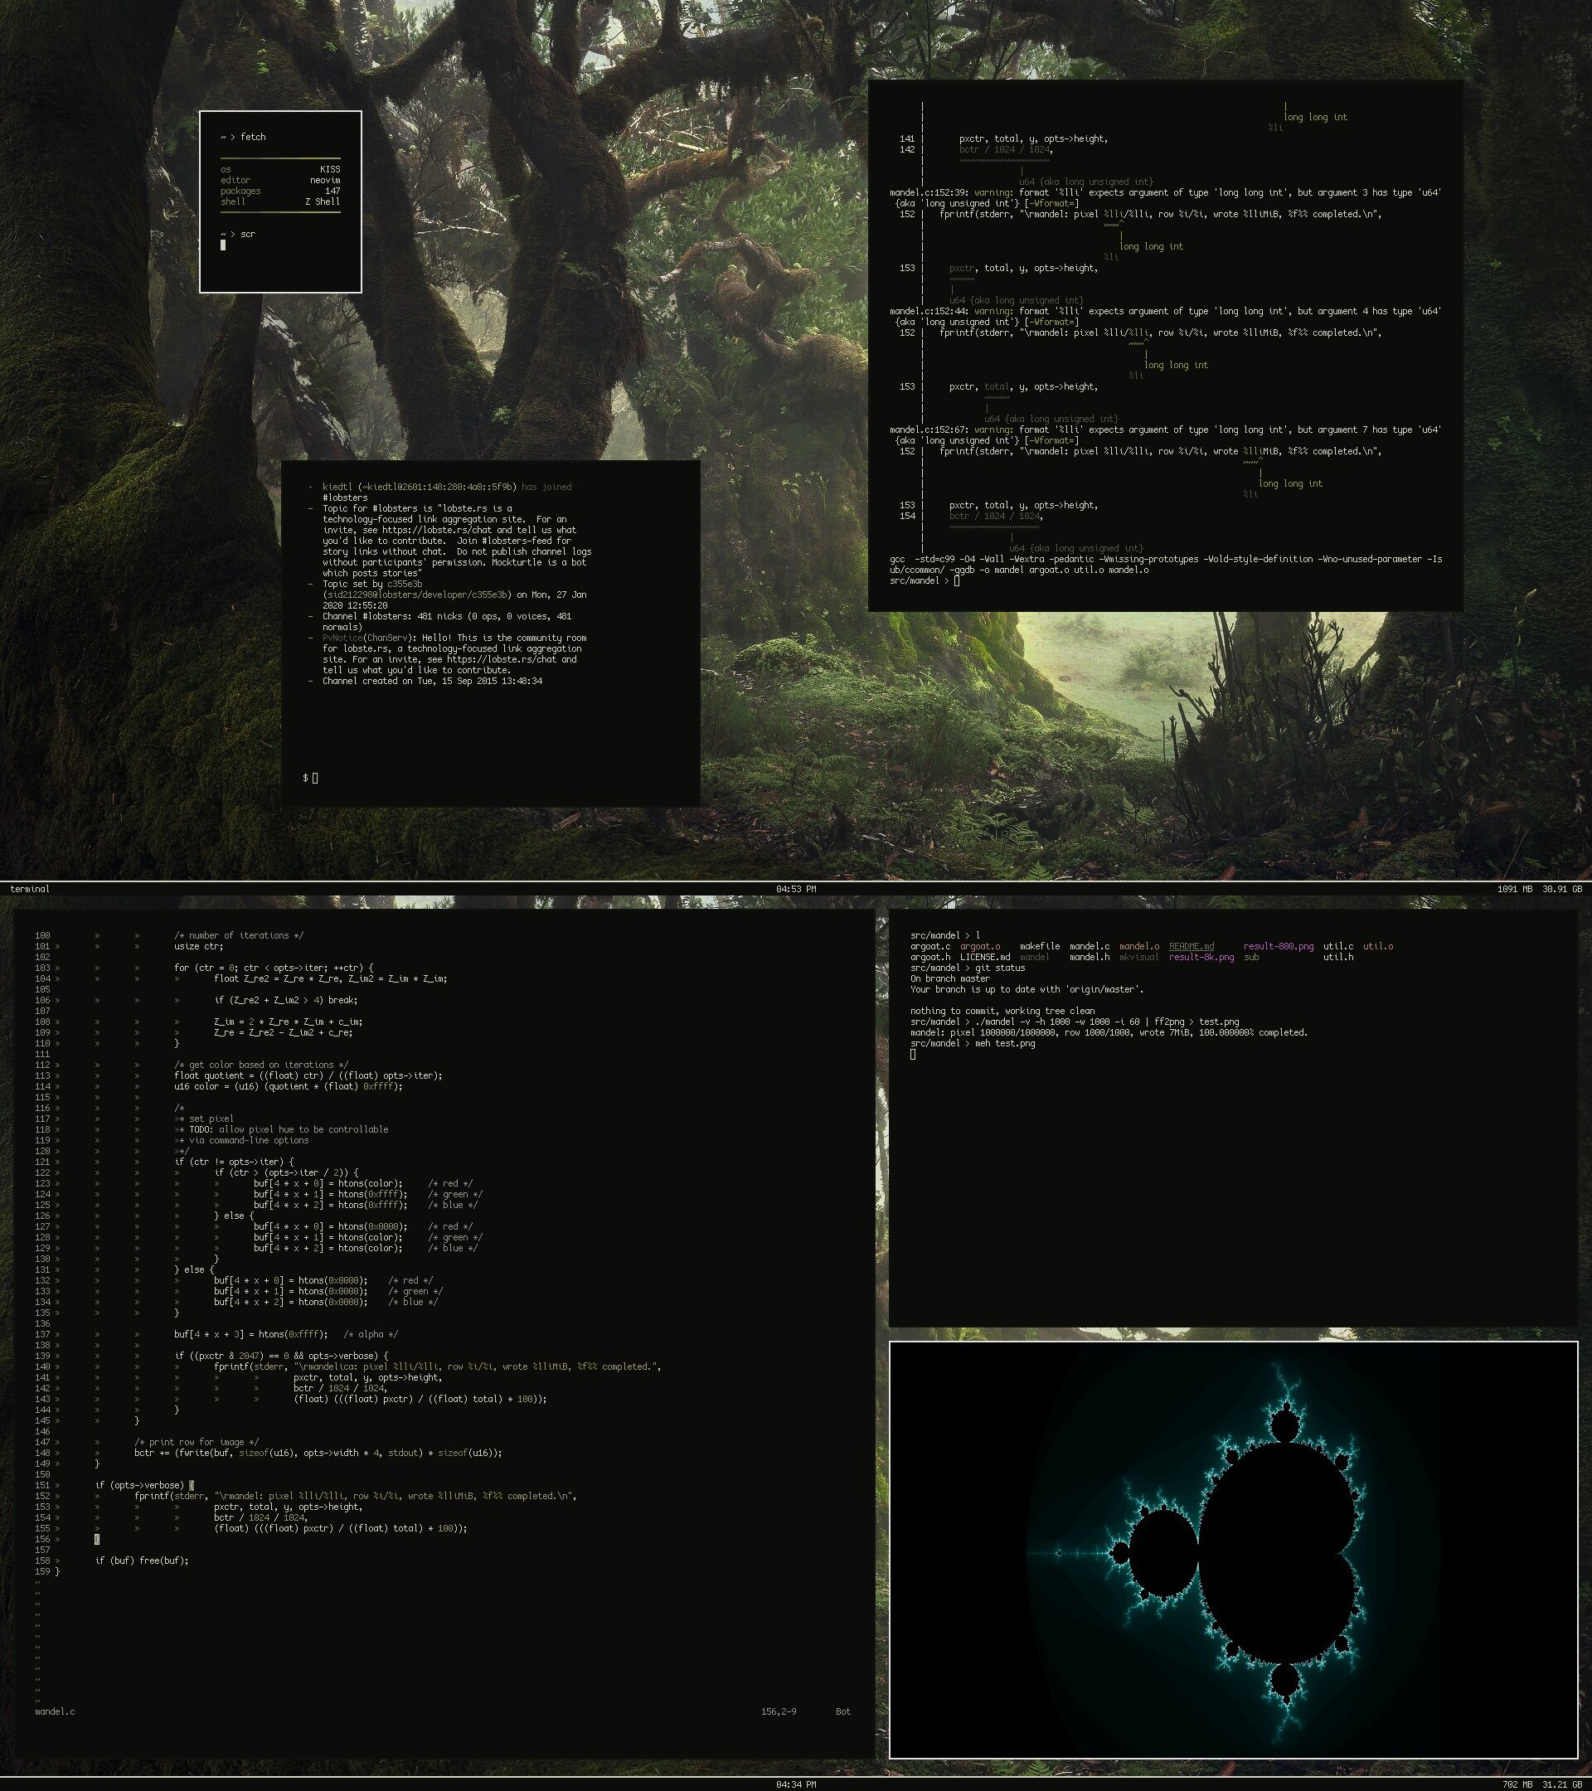Click the README.md filename in listing
Viewport: 1592px width, 1791px height.
pos(1191,946)
